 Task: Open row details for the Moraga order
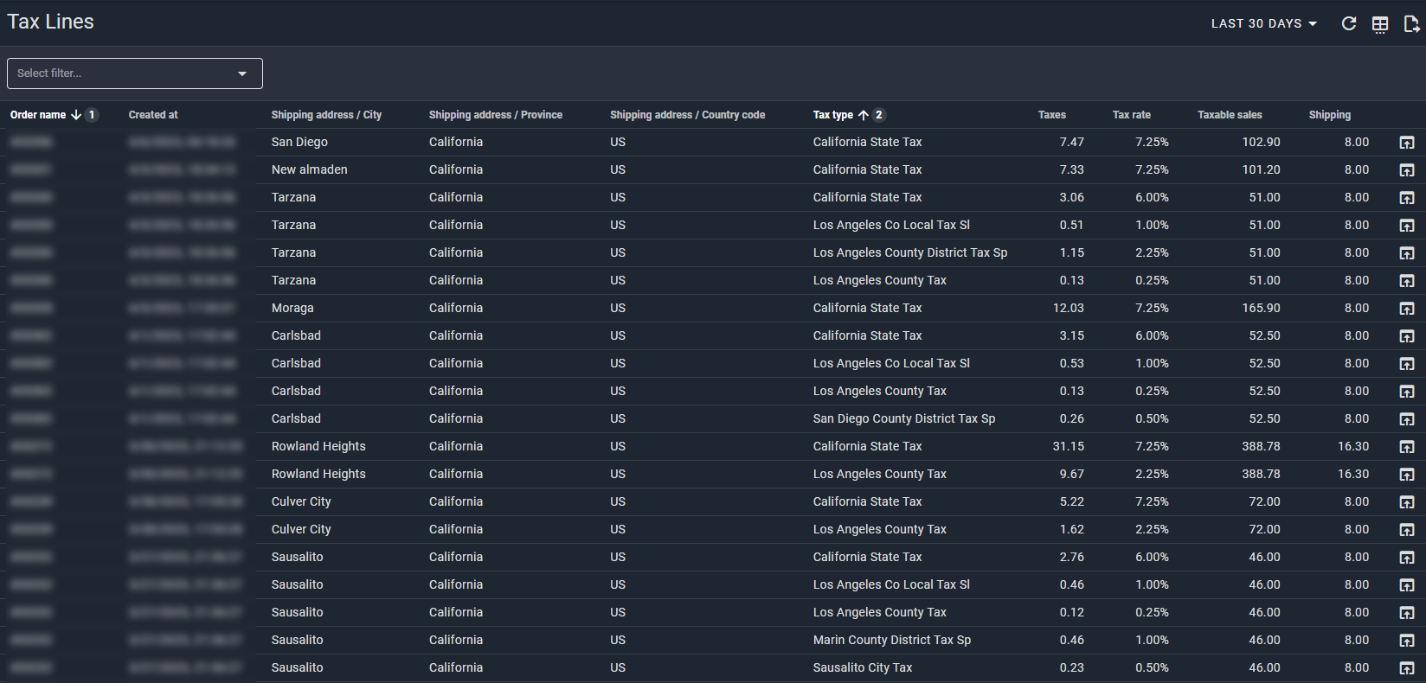[1407, 309]
